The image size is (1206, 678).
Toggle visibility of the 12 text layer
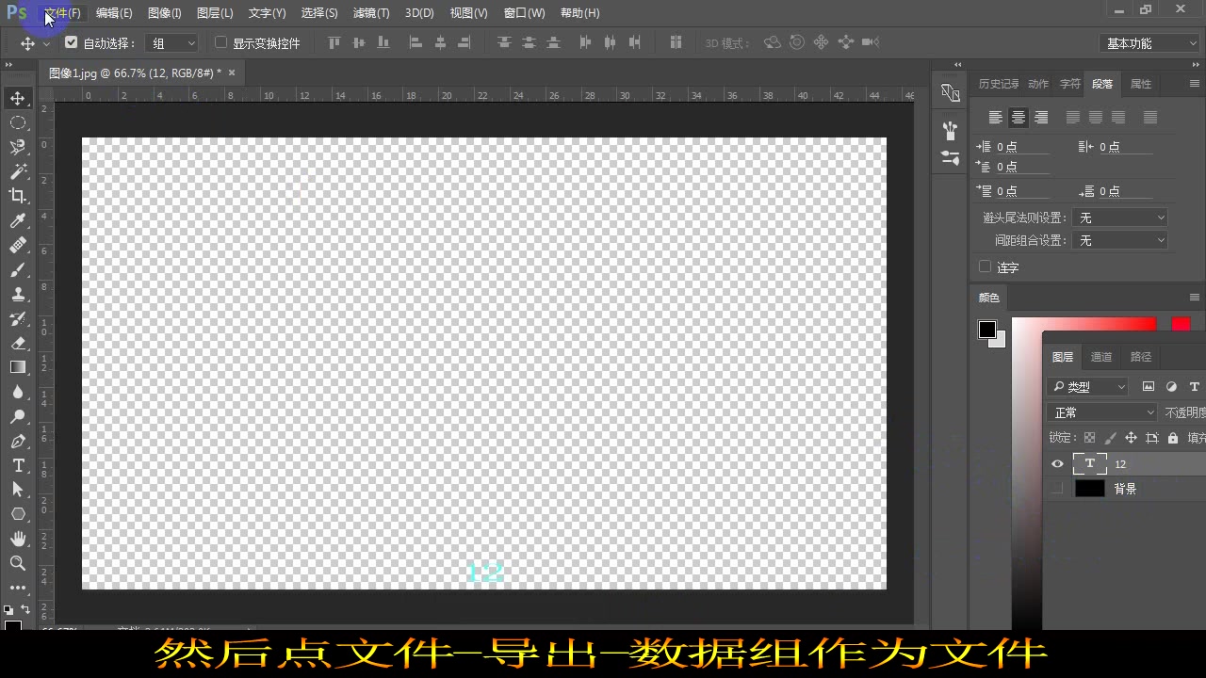pyautogui.click(x=1057, y=463)
